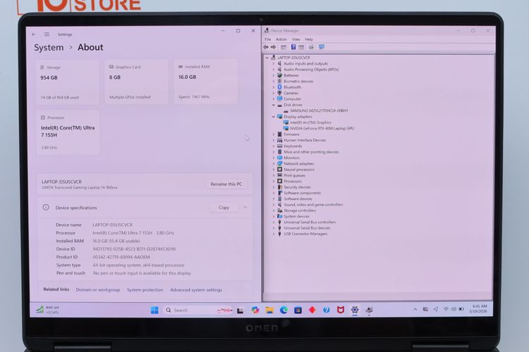Expand Audio inputs and outputs
The image size is (529, 352).
tap(274, 63)
